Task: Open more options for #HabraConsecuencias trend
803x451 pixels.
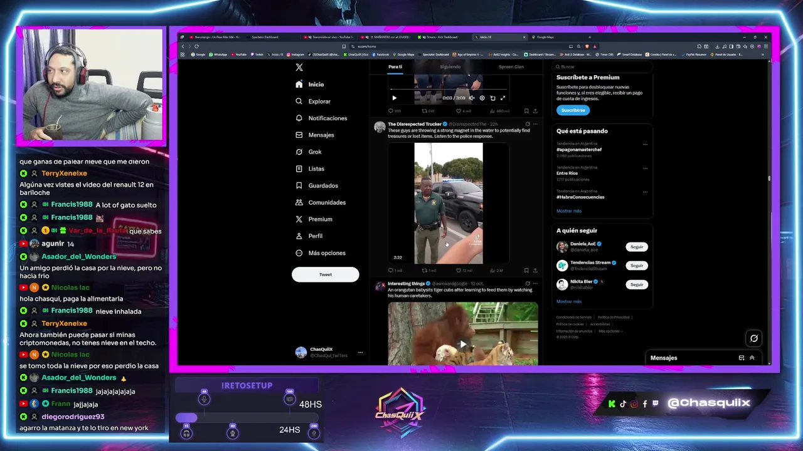Action: [x=645, y=192]
